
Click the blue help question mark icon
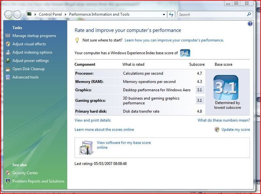point(250,24)
